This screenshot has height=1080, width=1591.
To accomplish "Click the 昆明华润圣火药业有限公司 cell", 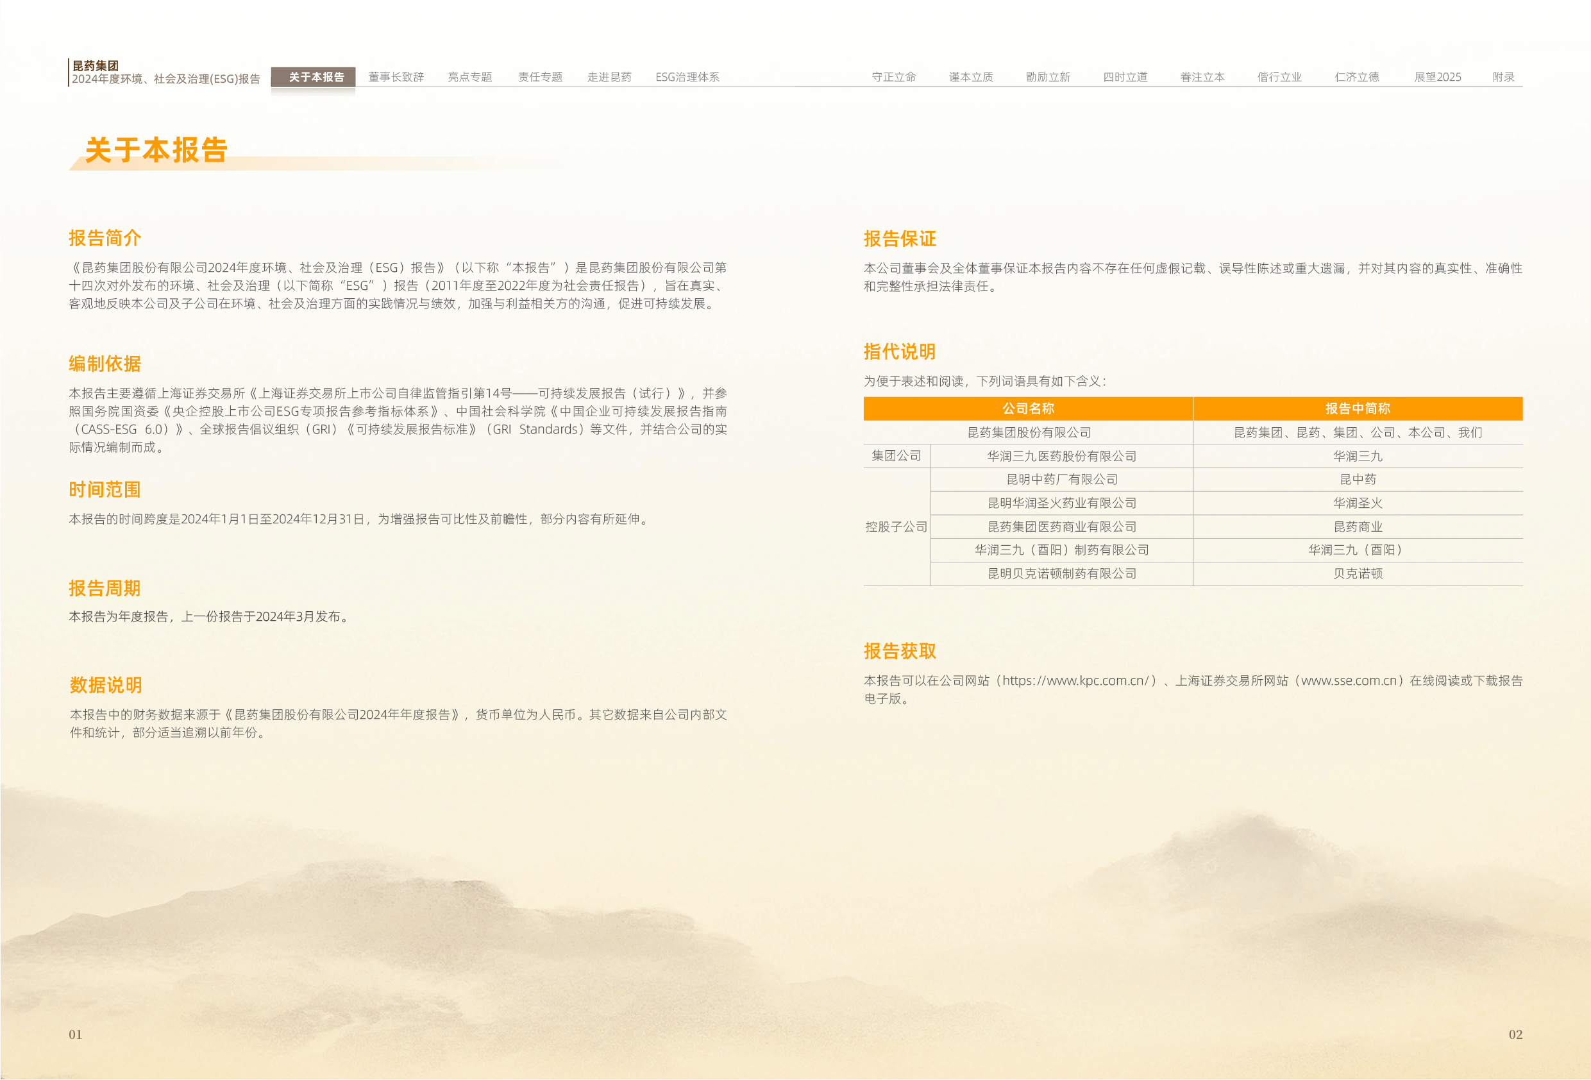I will [x=1062, y=503].
